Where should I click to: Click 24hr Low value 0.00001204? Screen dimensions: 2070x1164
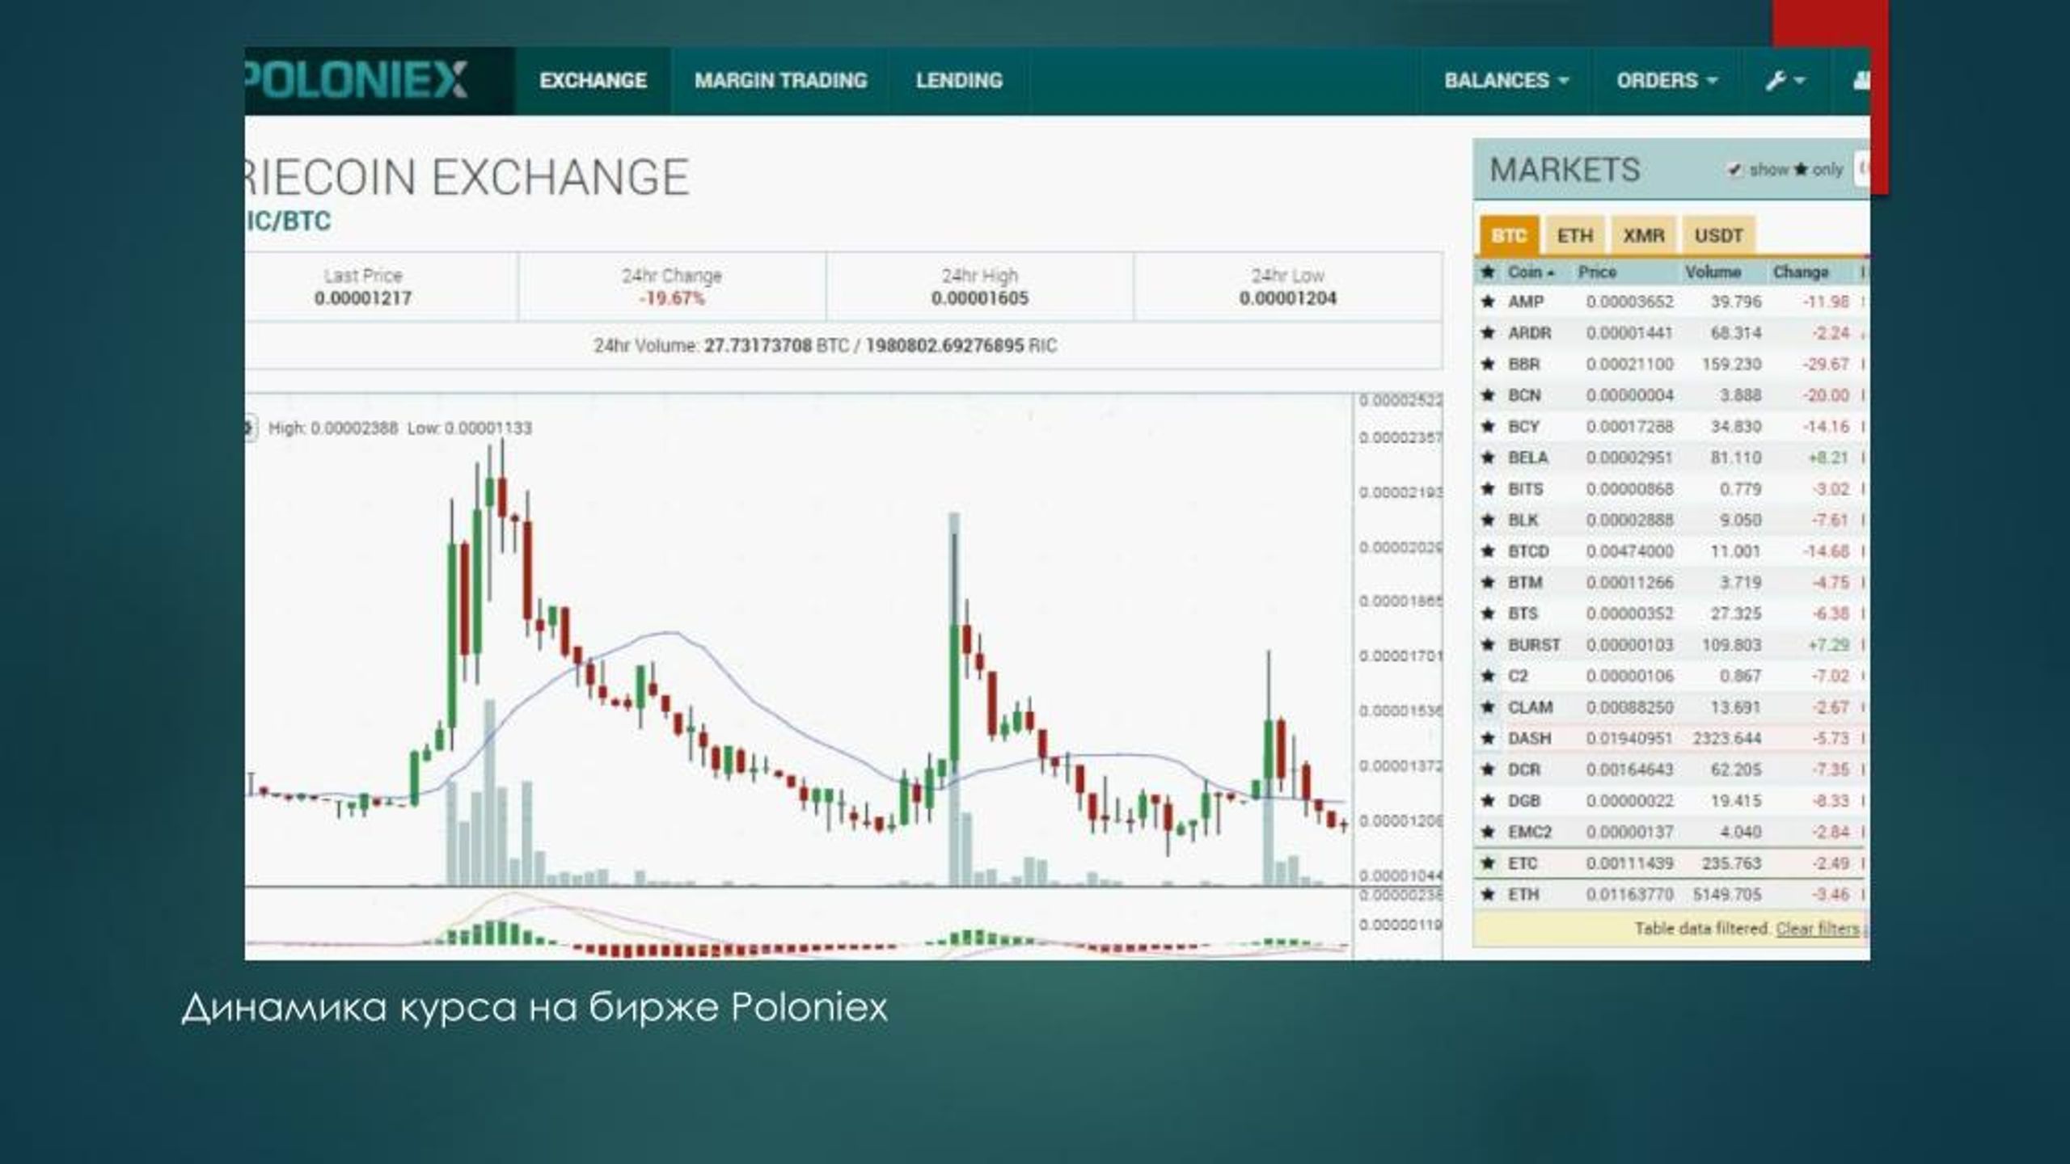coord(1288,298)
